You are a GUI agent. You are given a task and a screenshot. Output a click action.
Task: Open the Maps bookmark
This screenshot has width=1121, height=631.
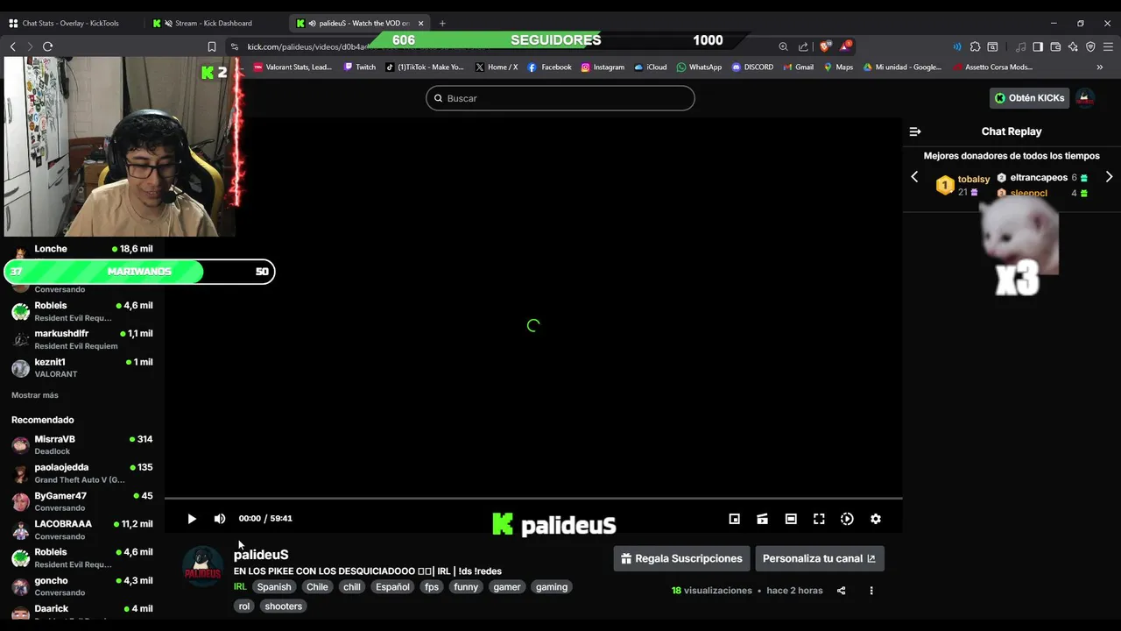838,67
